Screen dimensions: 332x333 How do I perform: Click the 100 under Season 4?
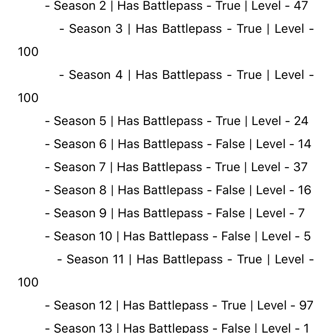click(x=28, y=98)
